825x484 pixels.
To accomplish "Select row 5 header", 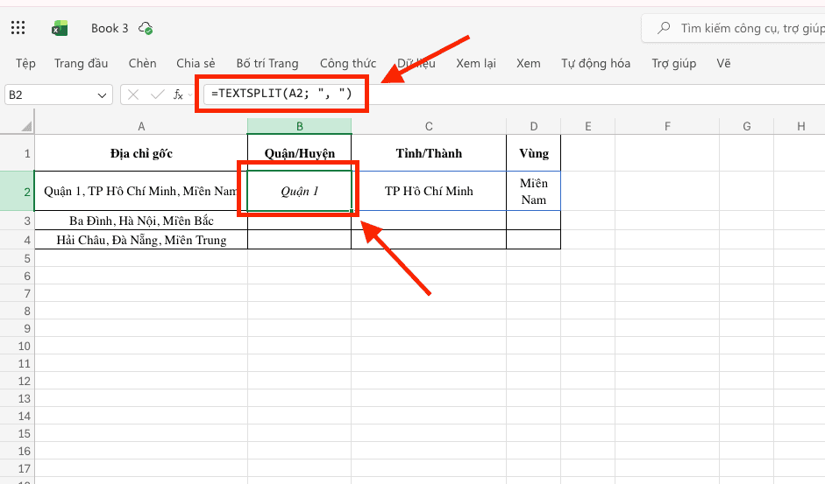I will tap(18, 258).
